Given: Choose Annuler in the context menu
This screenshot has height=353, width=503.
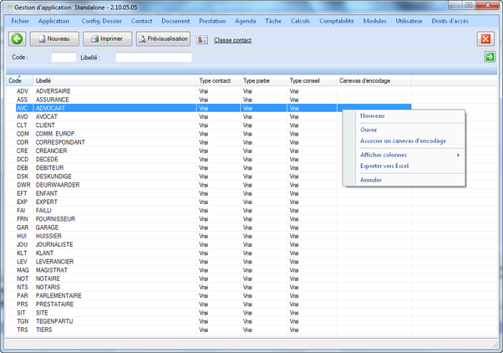Looking at the screenshot, I should [x=370, y=180].
